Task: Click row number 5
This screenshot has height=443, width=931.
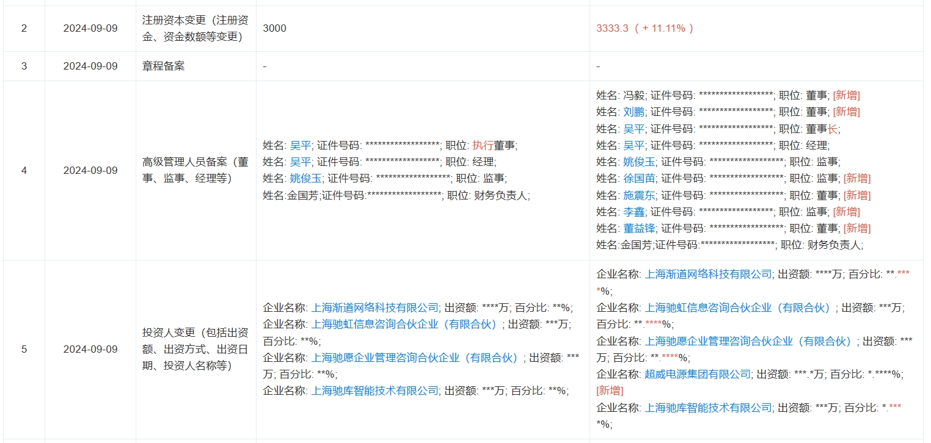Action: coord(24,350)
